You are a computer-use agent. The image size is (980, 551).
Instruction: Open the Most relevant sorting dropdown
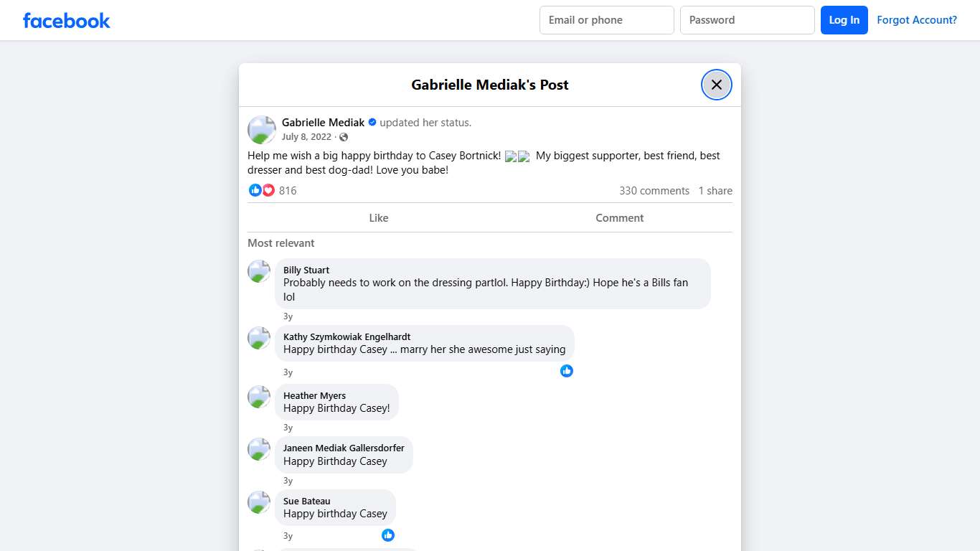coord(281,243)
